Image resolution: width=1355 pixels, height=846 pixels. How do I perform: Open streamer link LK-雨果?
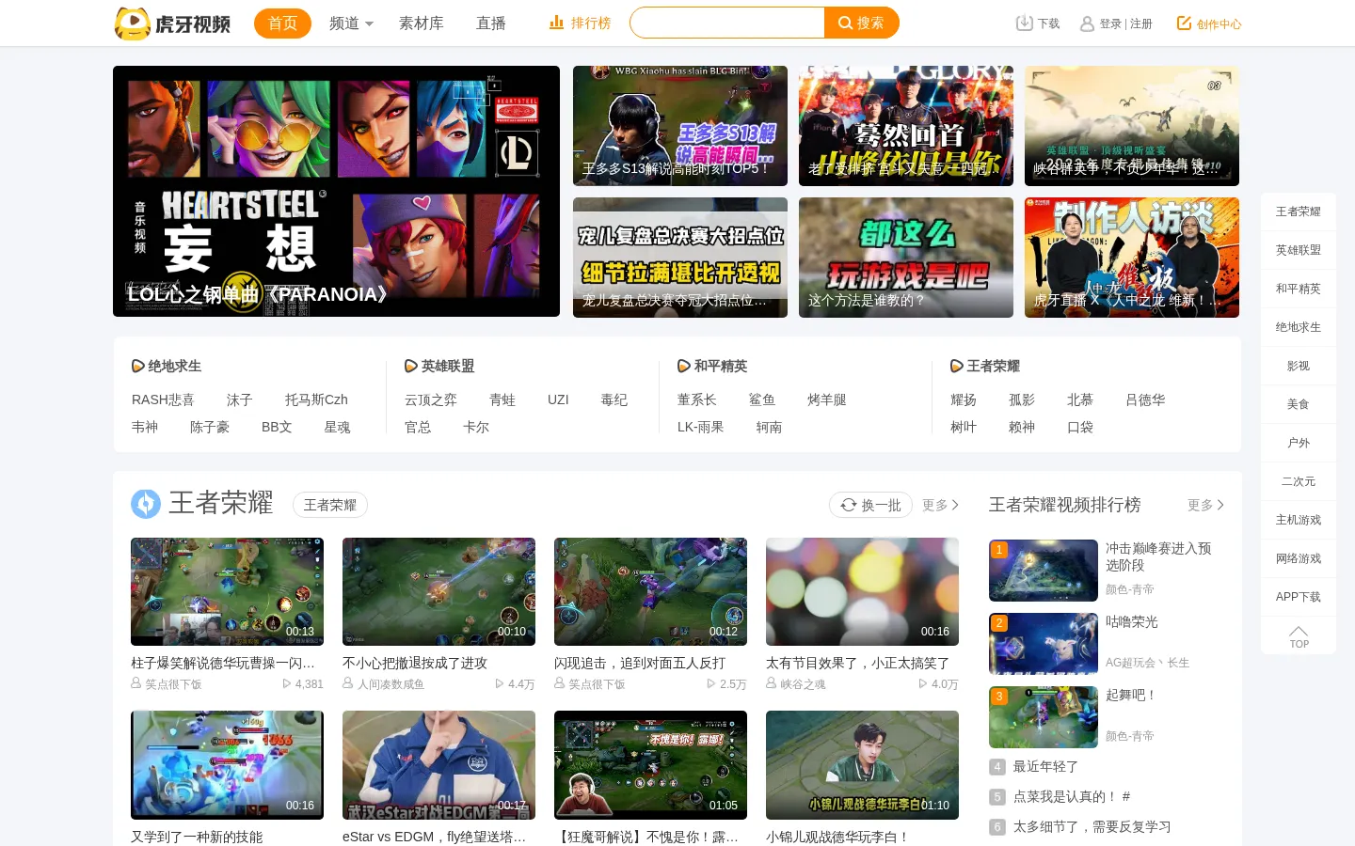(x=701, y=427)
